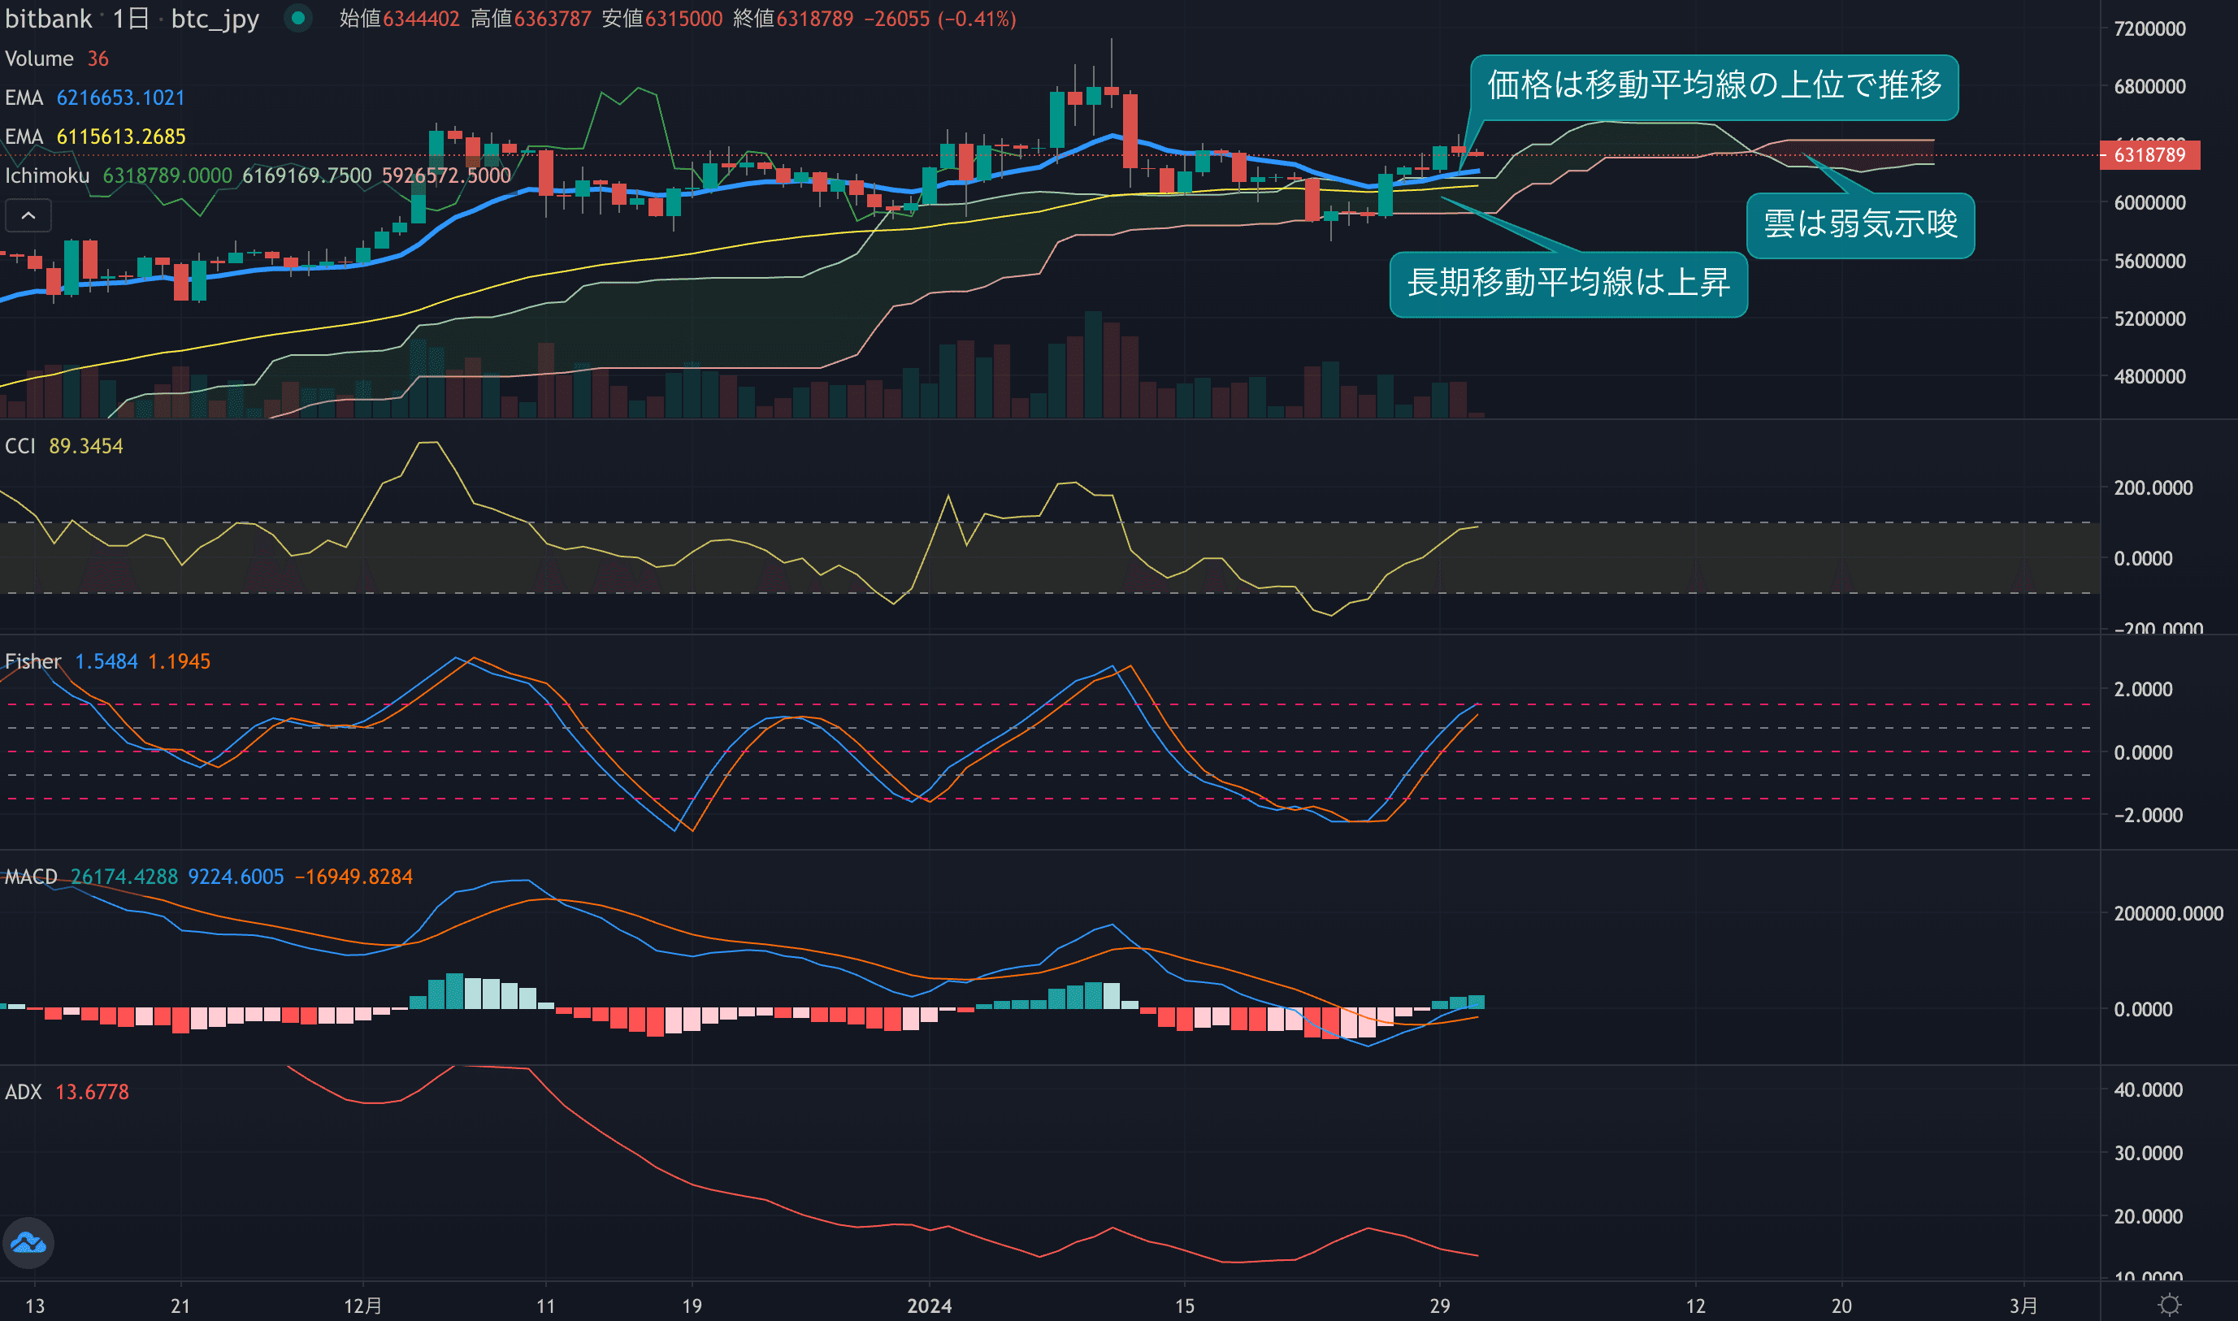Select the 長期移動平均線は上昇 annotation callout
Screen dimensions: 2238x1321
point(1568,284)
